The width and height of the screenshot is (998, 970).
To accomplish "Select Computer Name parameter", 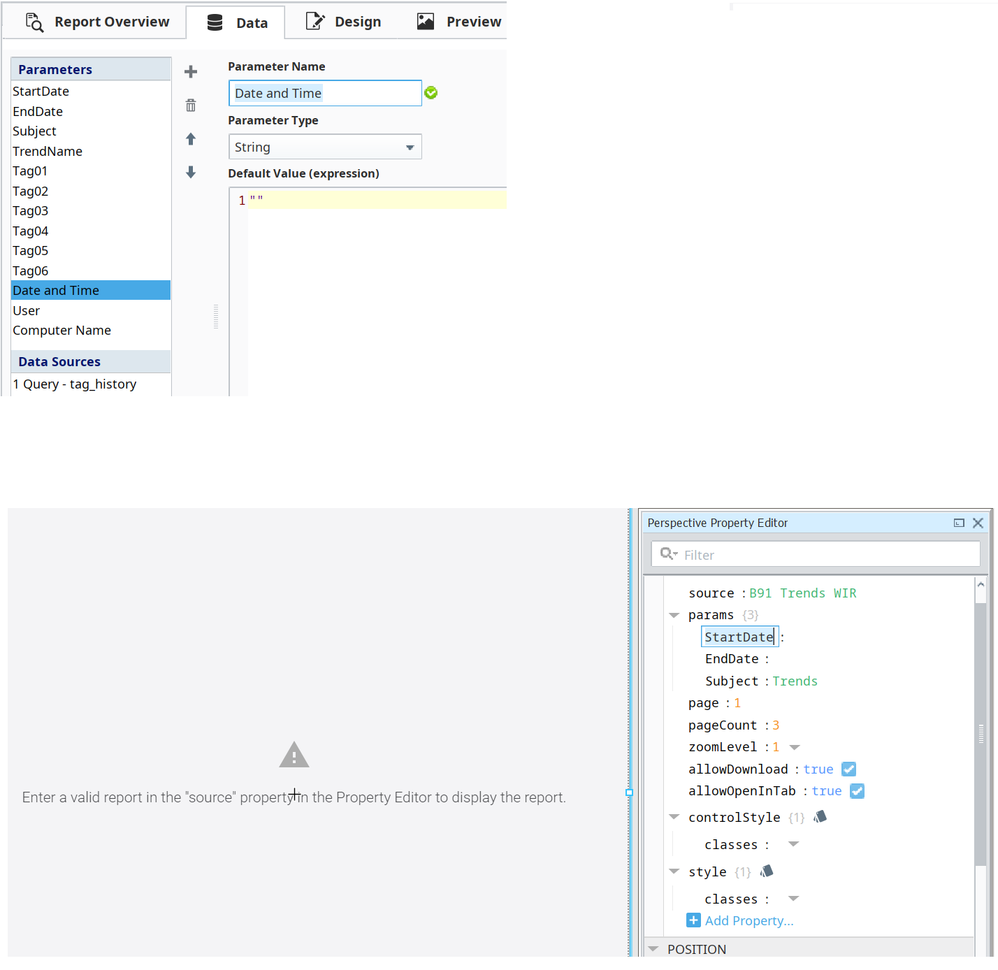I will [x=91, y=331].
